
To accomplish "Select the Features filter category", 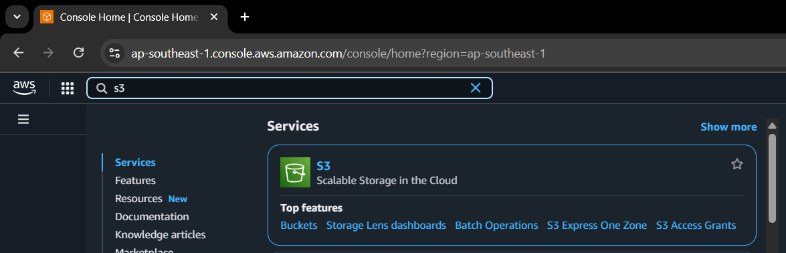I will (x=135, y=180).
